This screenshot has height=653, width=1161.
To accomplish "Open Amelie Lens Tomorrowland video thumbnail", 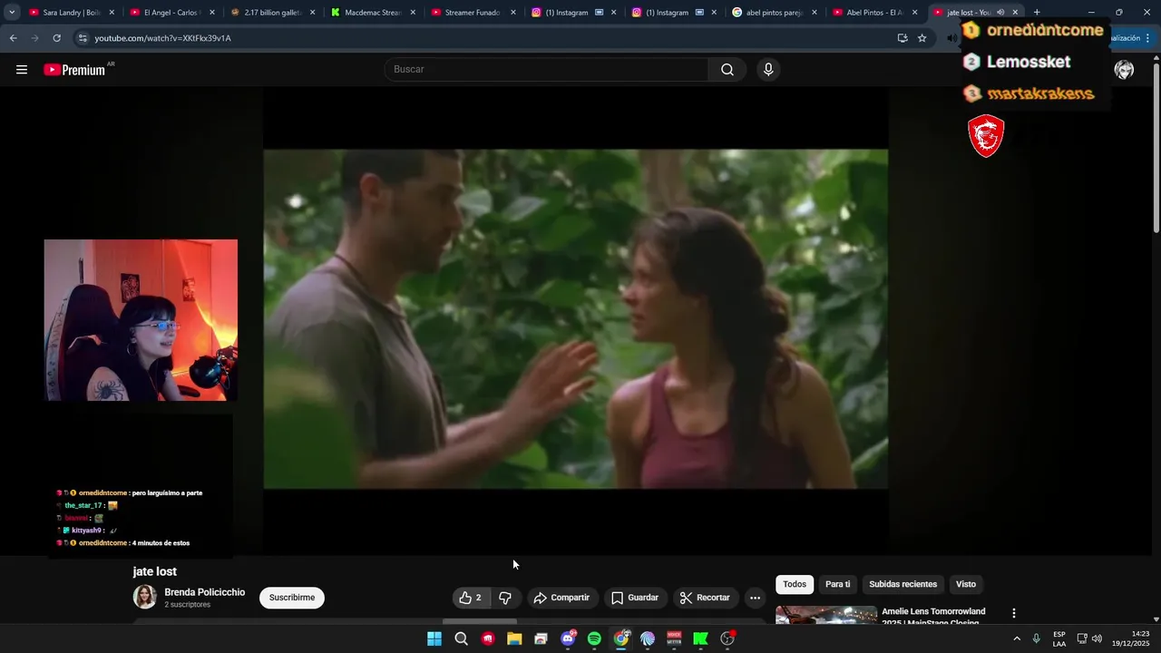I will click(826, 616).
